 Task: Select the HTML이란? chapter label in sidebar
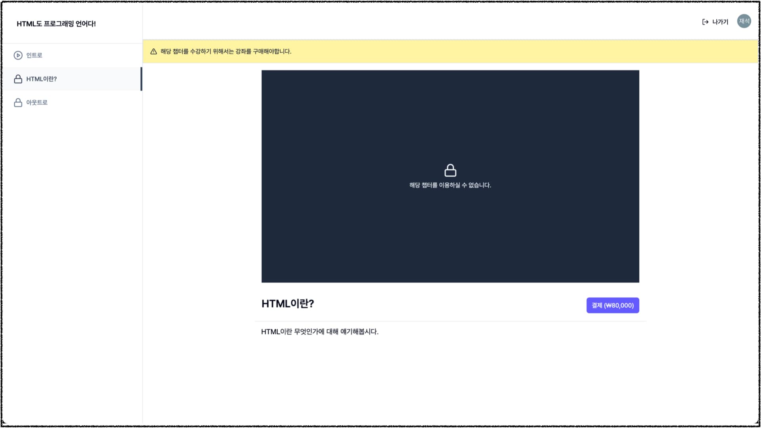[42, 79]
